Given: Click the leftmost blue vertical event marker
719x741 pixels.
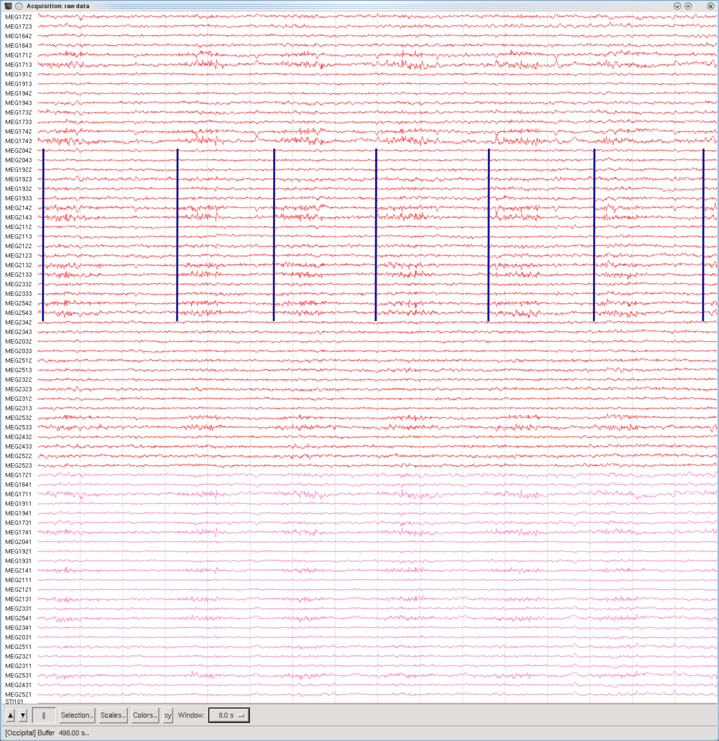Looking at the screenshot, I should pyautogui.click(x=43, y=235).
